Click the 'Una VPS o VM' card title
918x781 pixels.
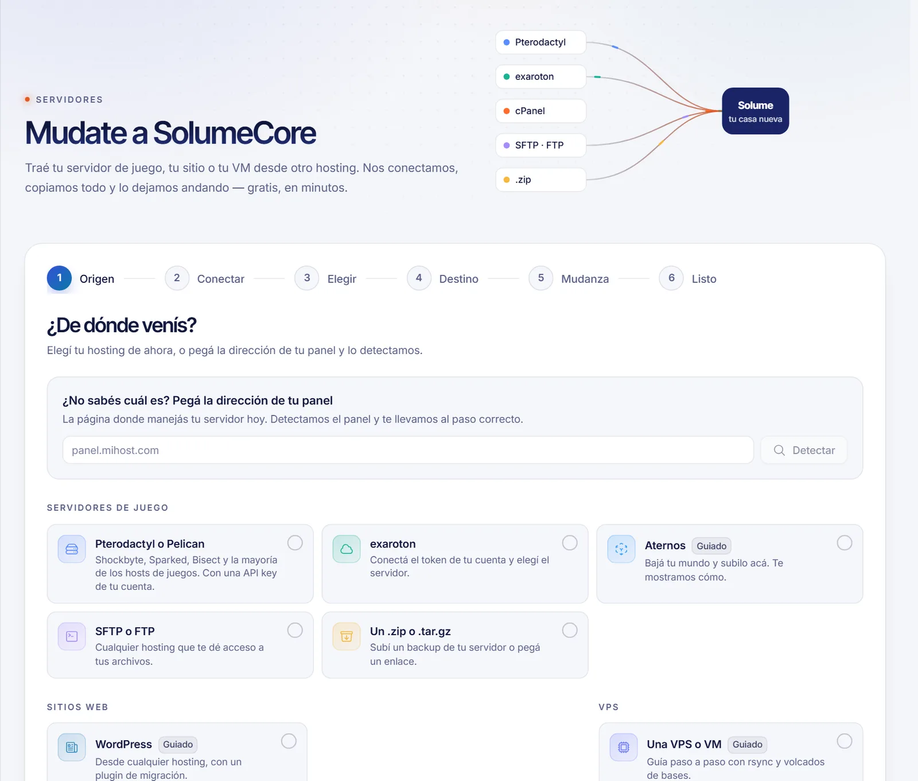point(684,744)
